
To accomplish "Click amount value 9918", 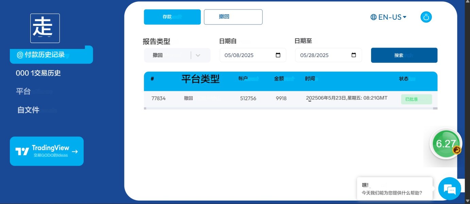I will (281, 98).
